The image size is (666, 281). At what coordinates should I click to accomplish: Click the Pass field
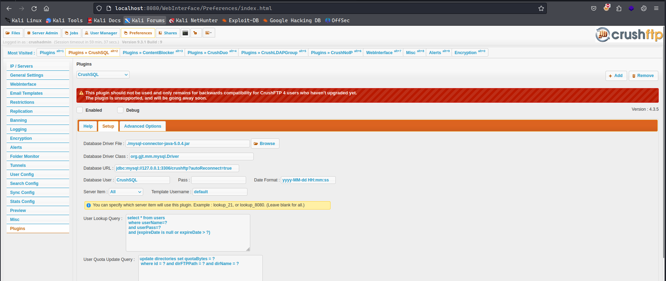pos(219,180)
